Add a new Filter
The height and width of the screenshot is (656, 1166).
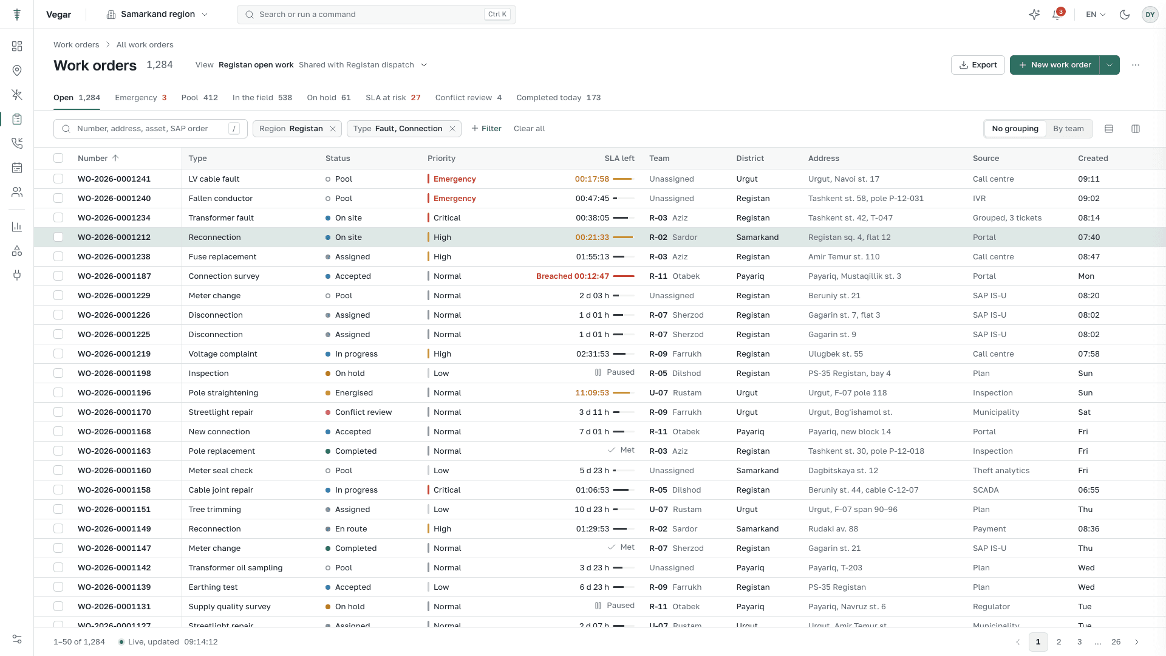tap(486, 129)
